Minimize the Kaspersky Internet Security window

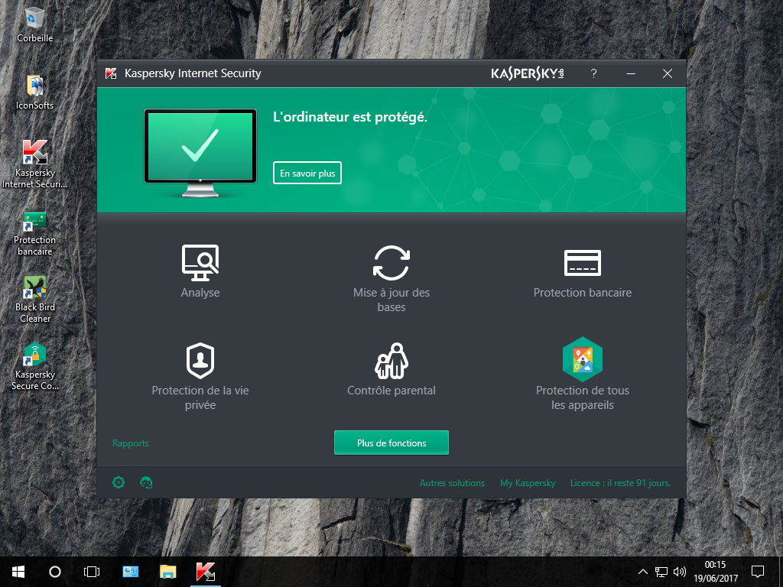point(631,73)
